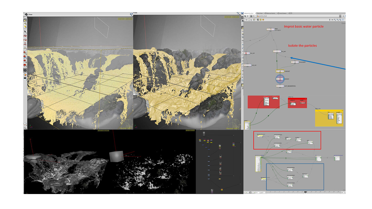Select the OUT_NEWEMITER1 null node
372x209 pixels.
point(280,86)
